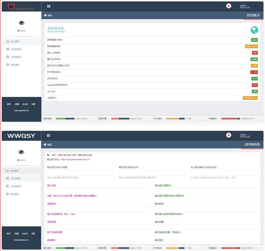The image size is (265, 251).
Task: Click the red cat logo in the top-left corner
Action: 11,6
